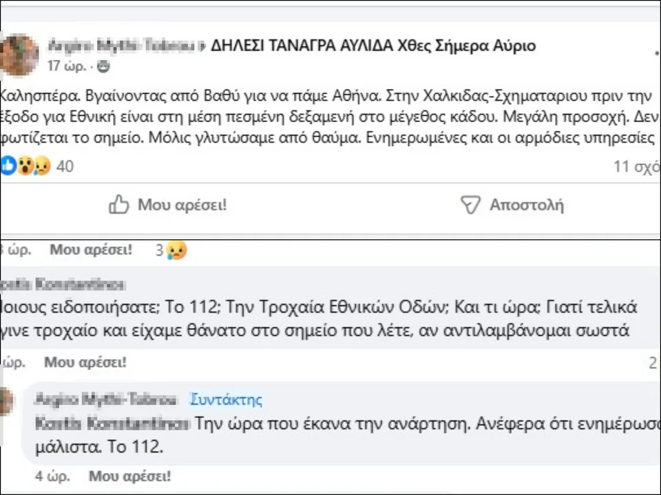
Task: Click the "17 ώρ." post timestamp
Action: pos(66,67)
